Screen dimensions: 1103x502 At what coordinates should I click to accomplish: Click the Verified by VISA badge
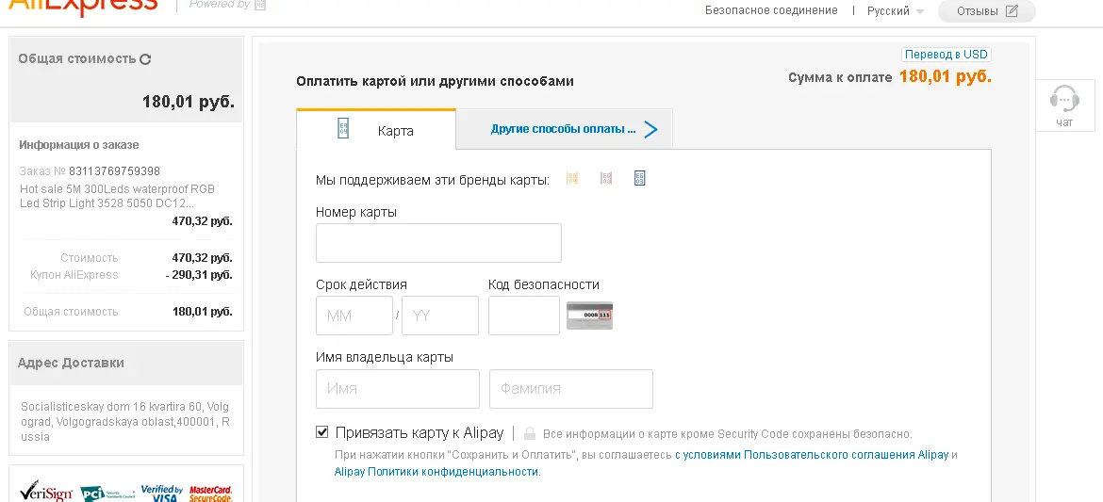point(162,493)
